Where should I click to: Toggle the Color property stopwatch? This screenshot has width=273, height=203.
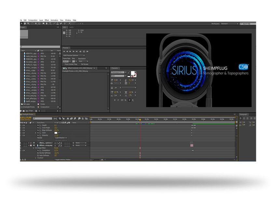pos(38,133)
